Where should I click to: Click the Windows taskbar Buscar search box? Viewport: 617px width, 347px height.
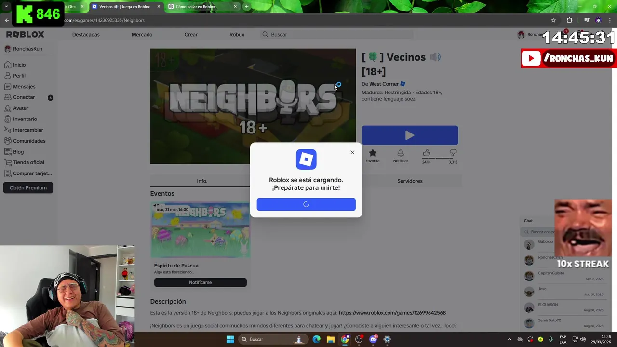[272, 339]
